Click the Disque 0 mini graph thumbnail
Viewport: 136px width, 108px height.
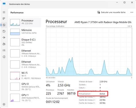[x=15, y=42]
